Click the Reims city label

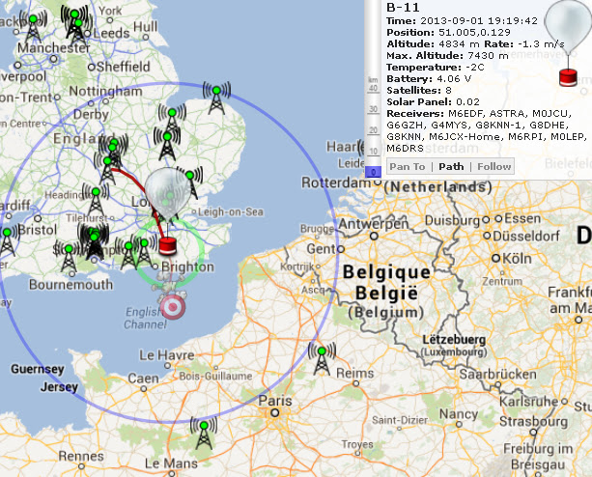tap(354, 374)
